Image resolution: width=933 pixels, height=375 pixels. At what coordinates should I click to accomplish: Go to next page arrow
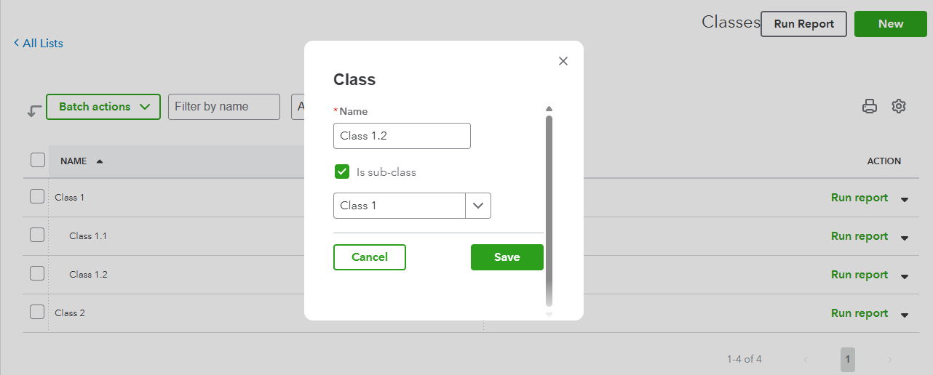[x=889, y=360]
